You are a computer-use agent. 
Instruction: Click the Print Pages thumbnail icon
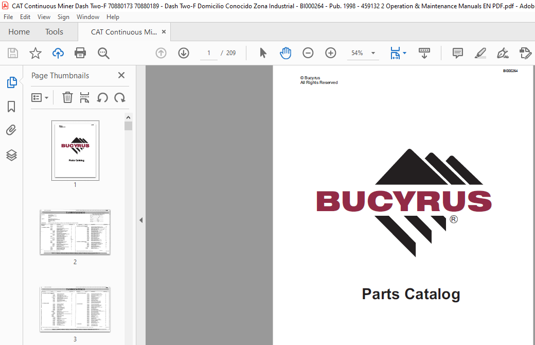pos(84,98)
